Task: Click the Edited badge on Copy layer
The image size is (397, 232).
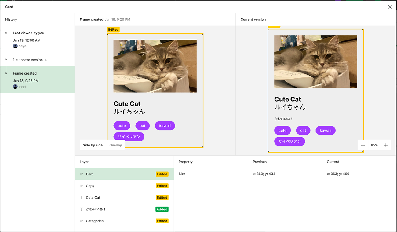Action: pos(162,186)
